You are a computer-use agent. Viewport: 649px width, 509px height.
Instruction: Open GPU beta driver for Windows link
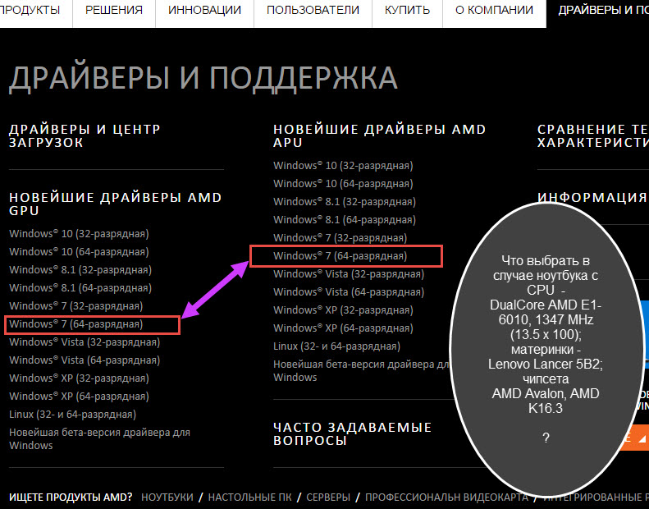click(98, 433)
